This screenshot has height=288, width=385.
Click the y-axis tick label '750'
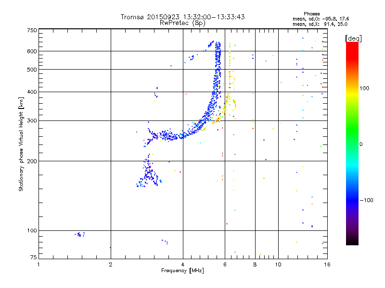(32, 30)
